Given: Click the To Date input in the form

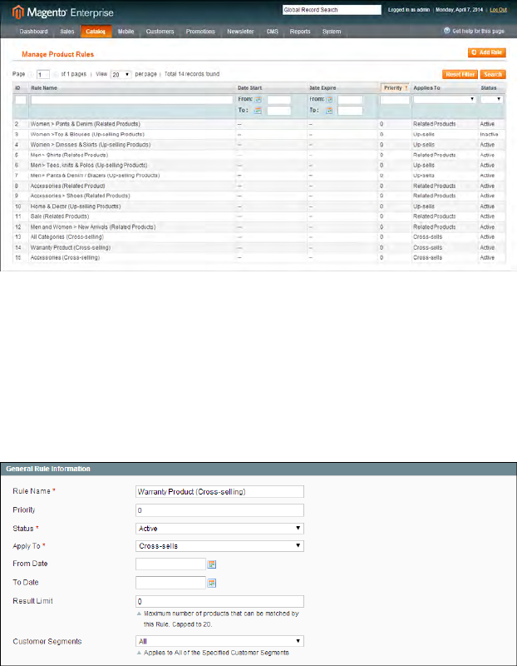Looking at the screenshot, I should click(171, 583).
